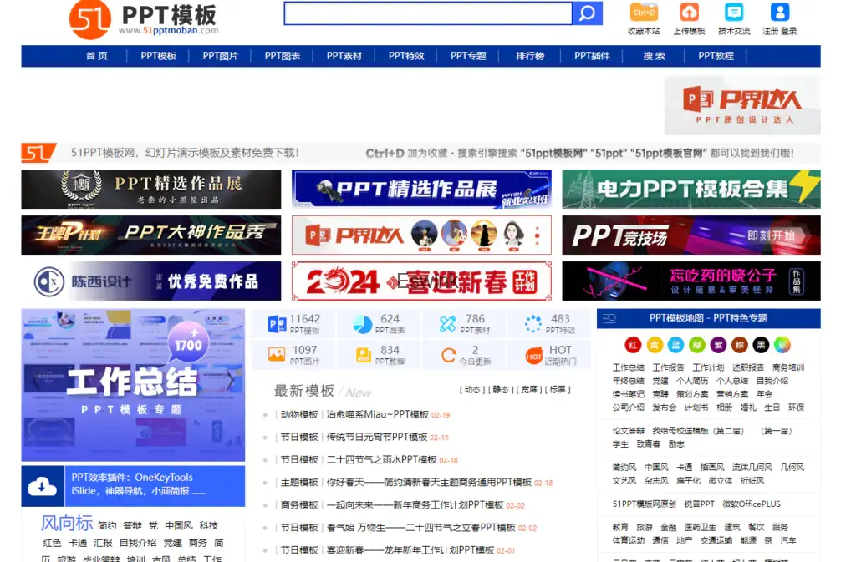The image size is (856, 562).
Task: Click the 今日更新 refresh icon
Action: pos(448,356)
